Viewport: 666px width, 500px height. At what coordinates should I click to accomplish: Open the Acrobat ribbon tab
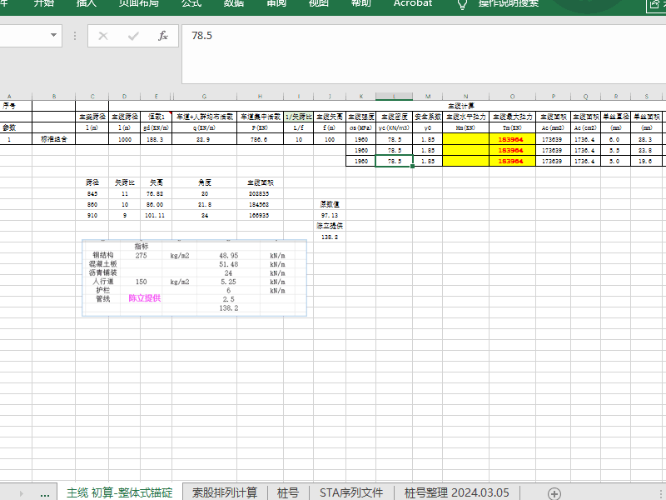tap(413, 3)
